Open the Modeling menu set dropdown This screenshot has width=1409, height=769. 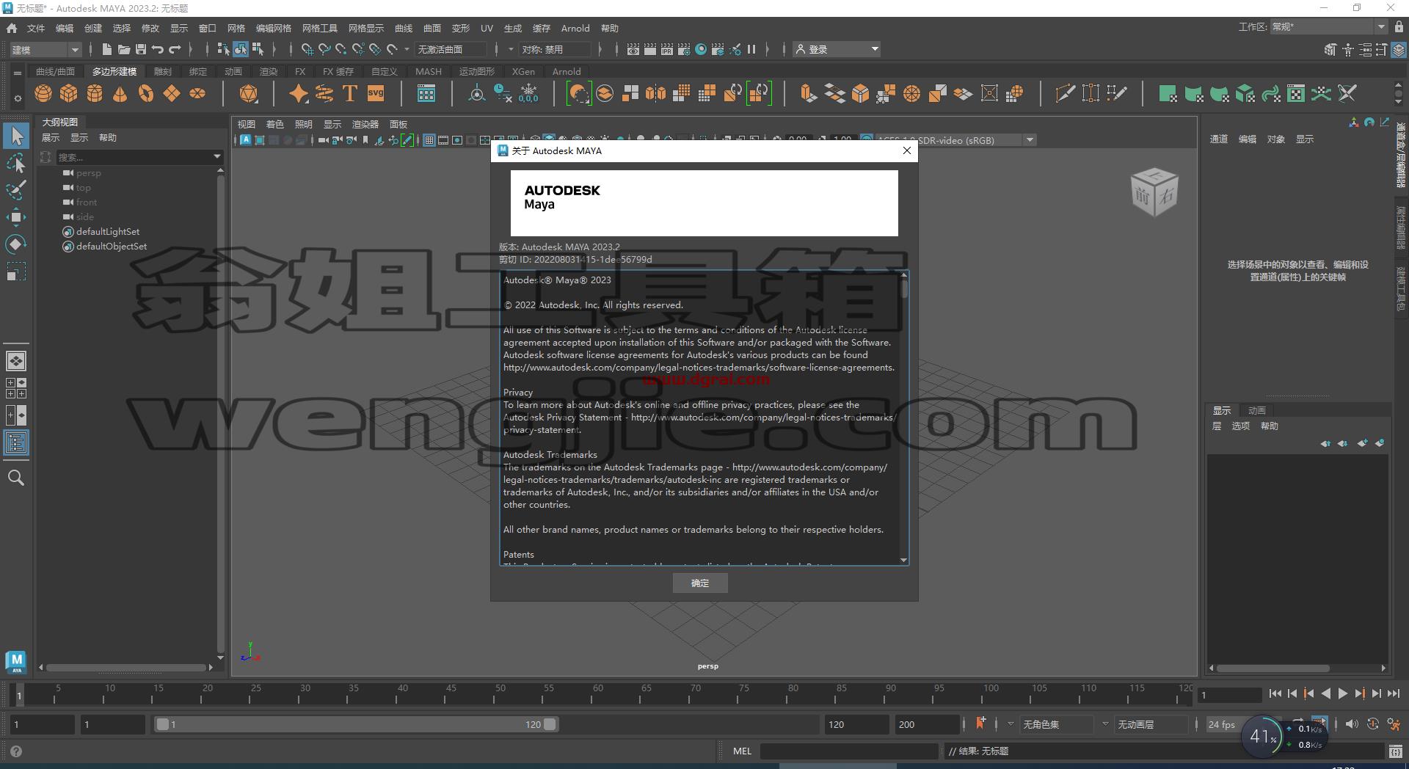[45, 49]
